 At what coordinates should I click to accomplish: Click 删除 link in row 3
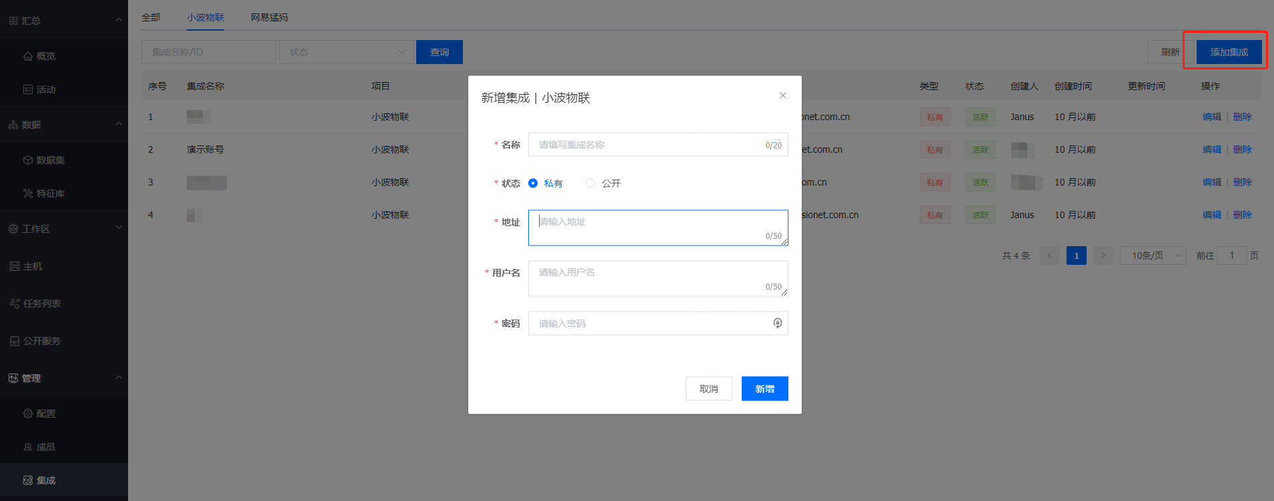click(1243, 182)
